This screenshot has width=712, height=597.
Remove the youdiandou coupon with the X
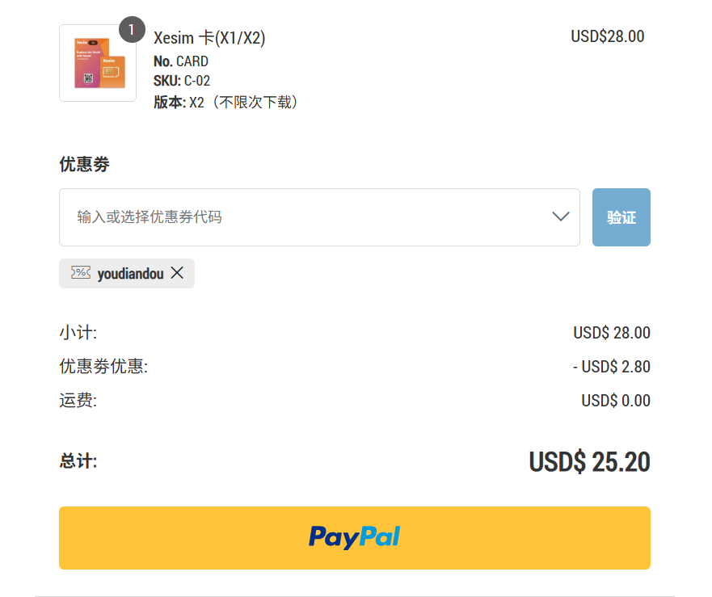click(177, 273)
